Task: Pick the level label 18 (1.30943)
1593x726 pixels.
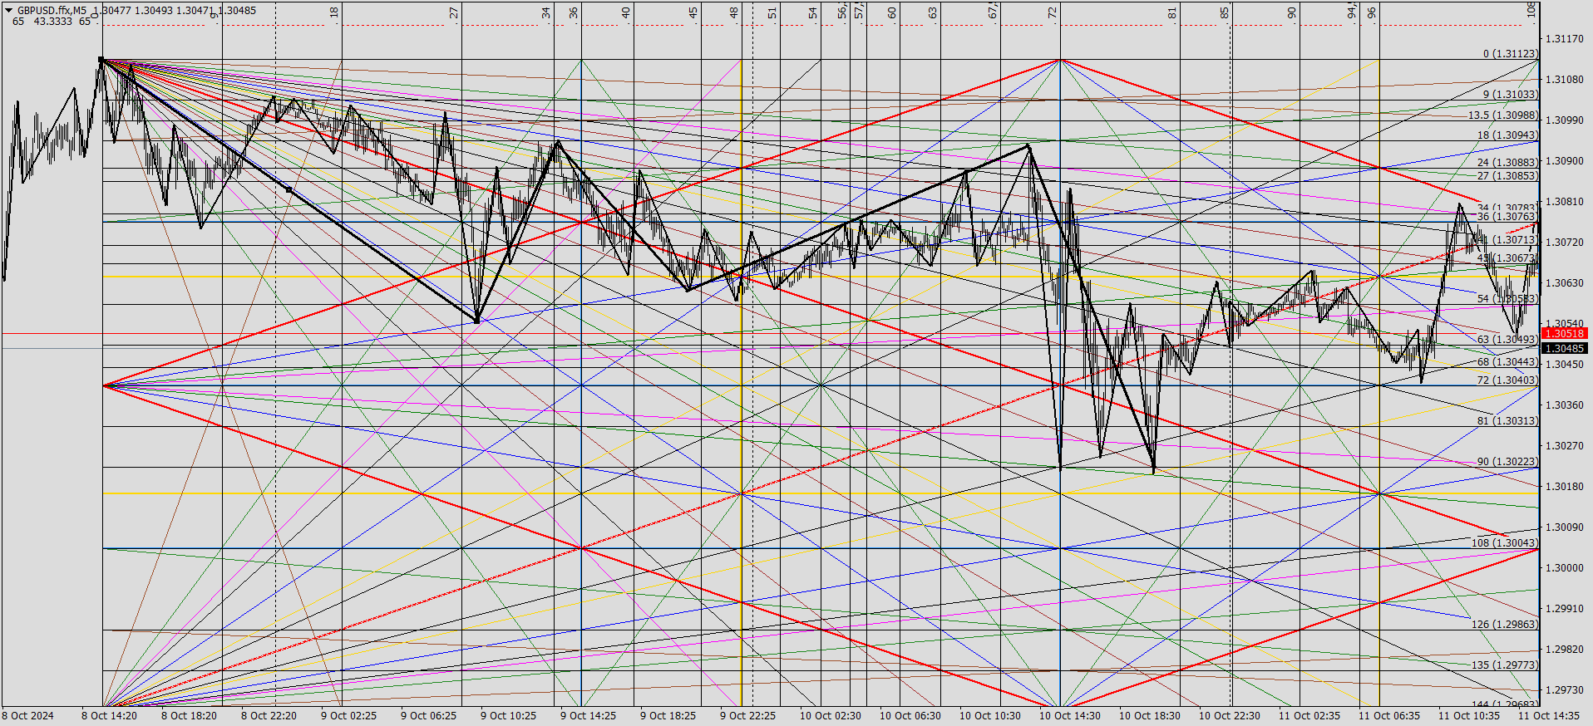Action: pyautogui.click(x=1507, y=135)
